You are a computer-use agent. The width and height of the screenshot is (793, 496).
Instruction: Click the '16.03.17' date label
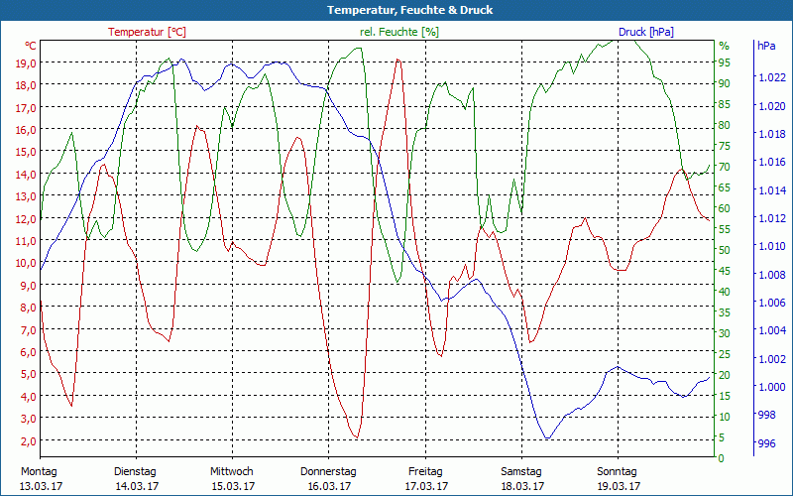[x=329, y=486]
